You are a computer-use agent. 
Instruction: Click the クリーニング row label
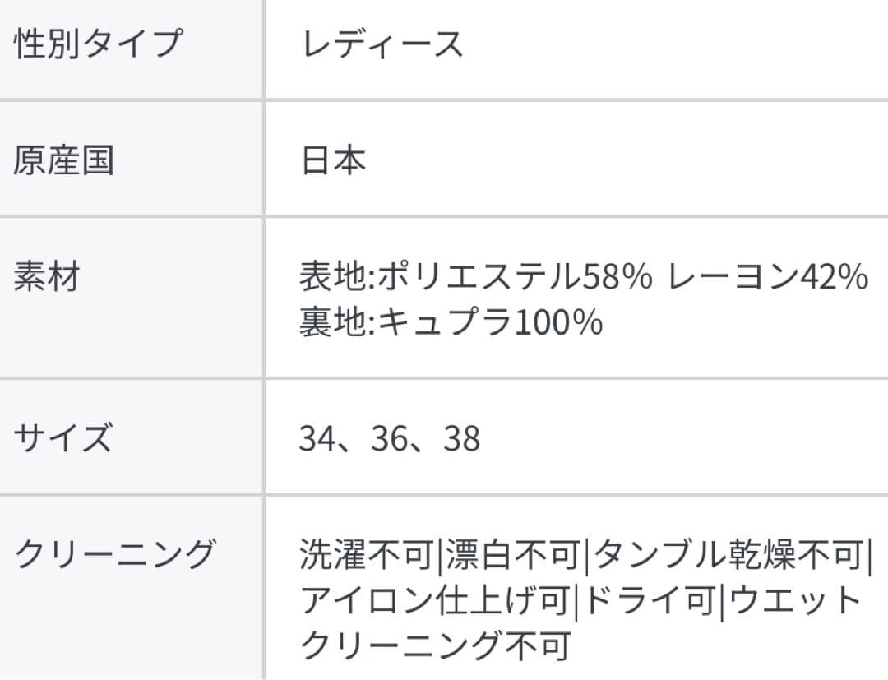(114, 554)
